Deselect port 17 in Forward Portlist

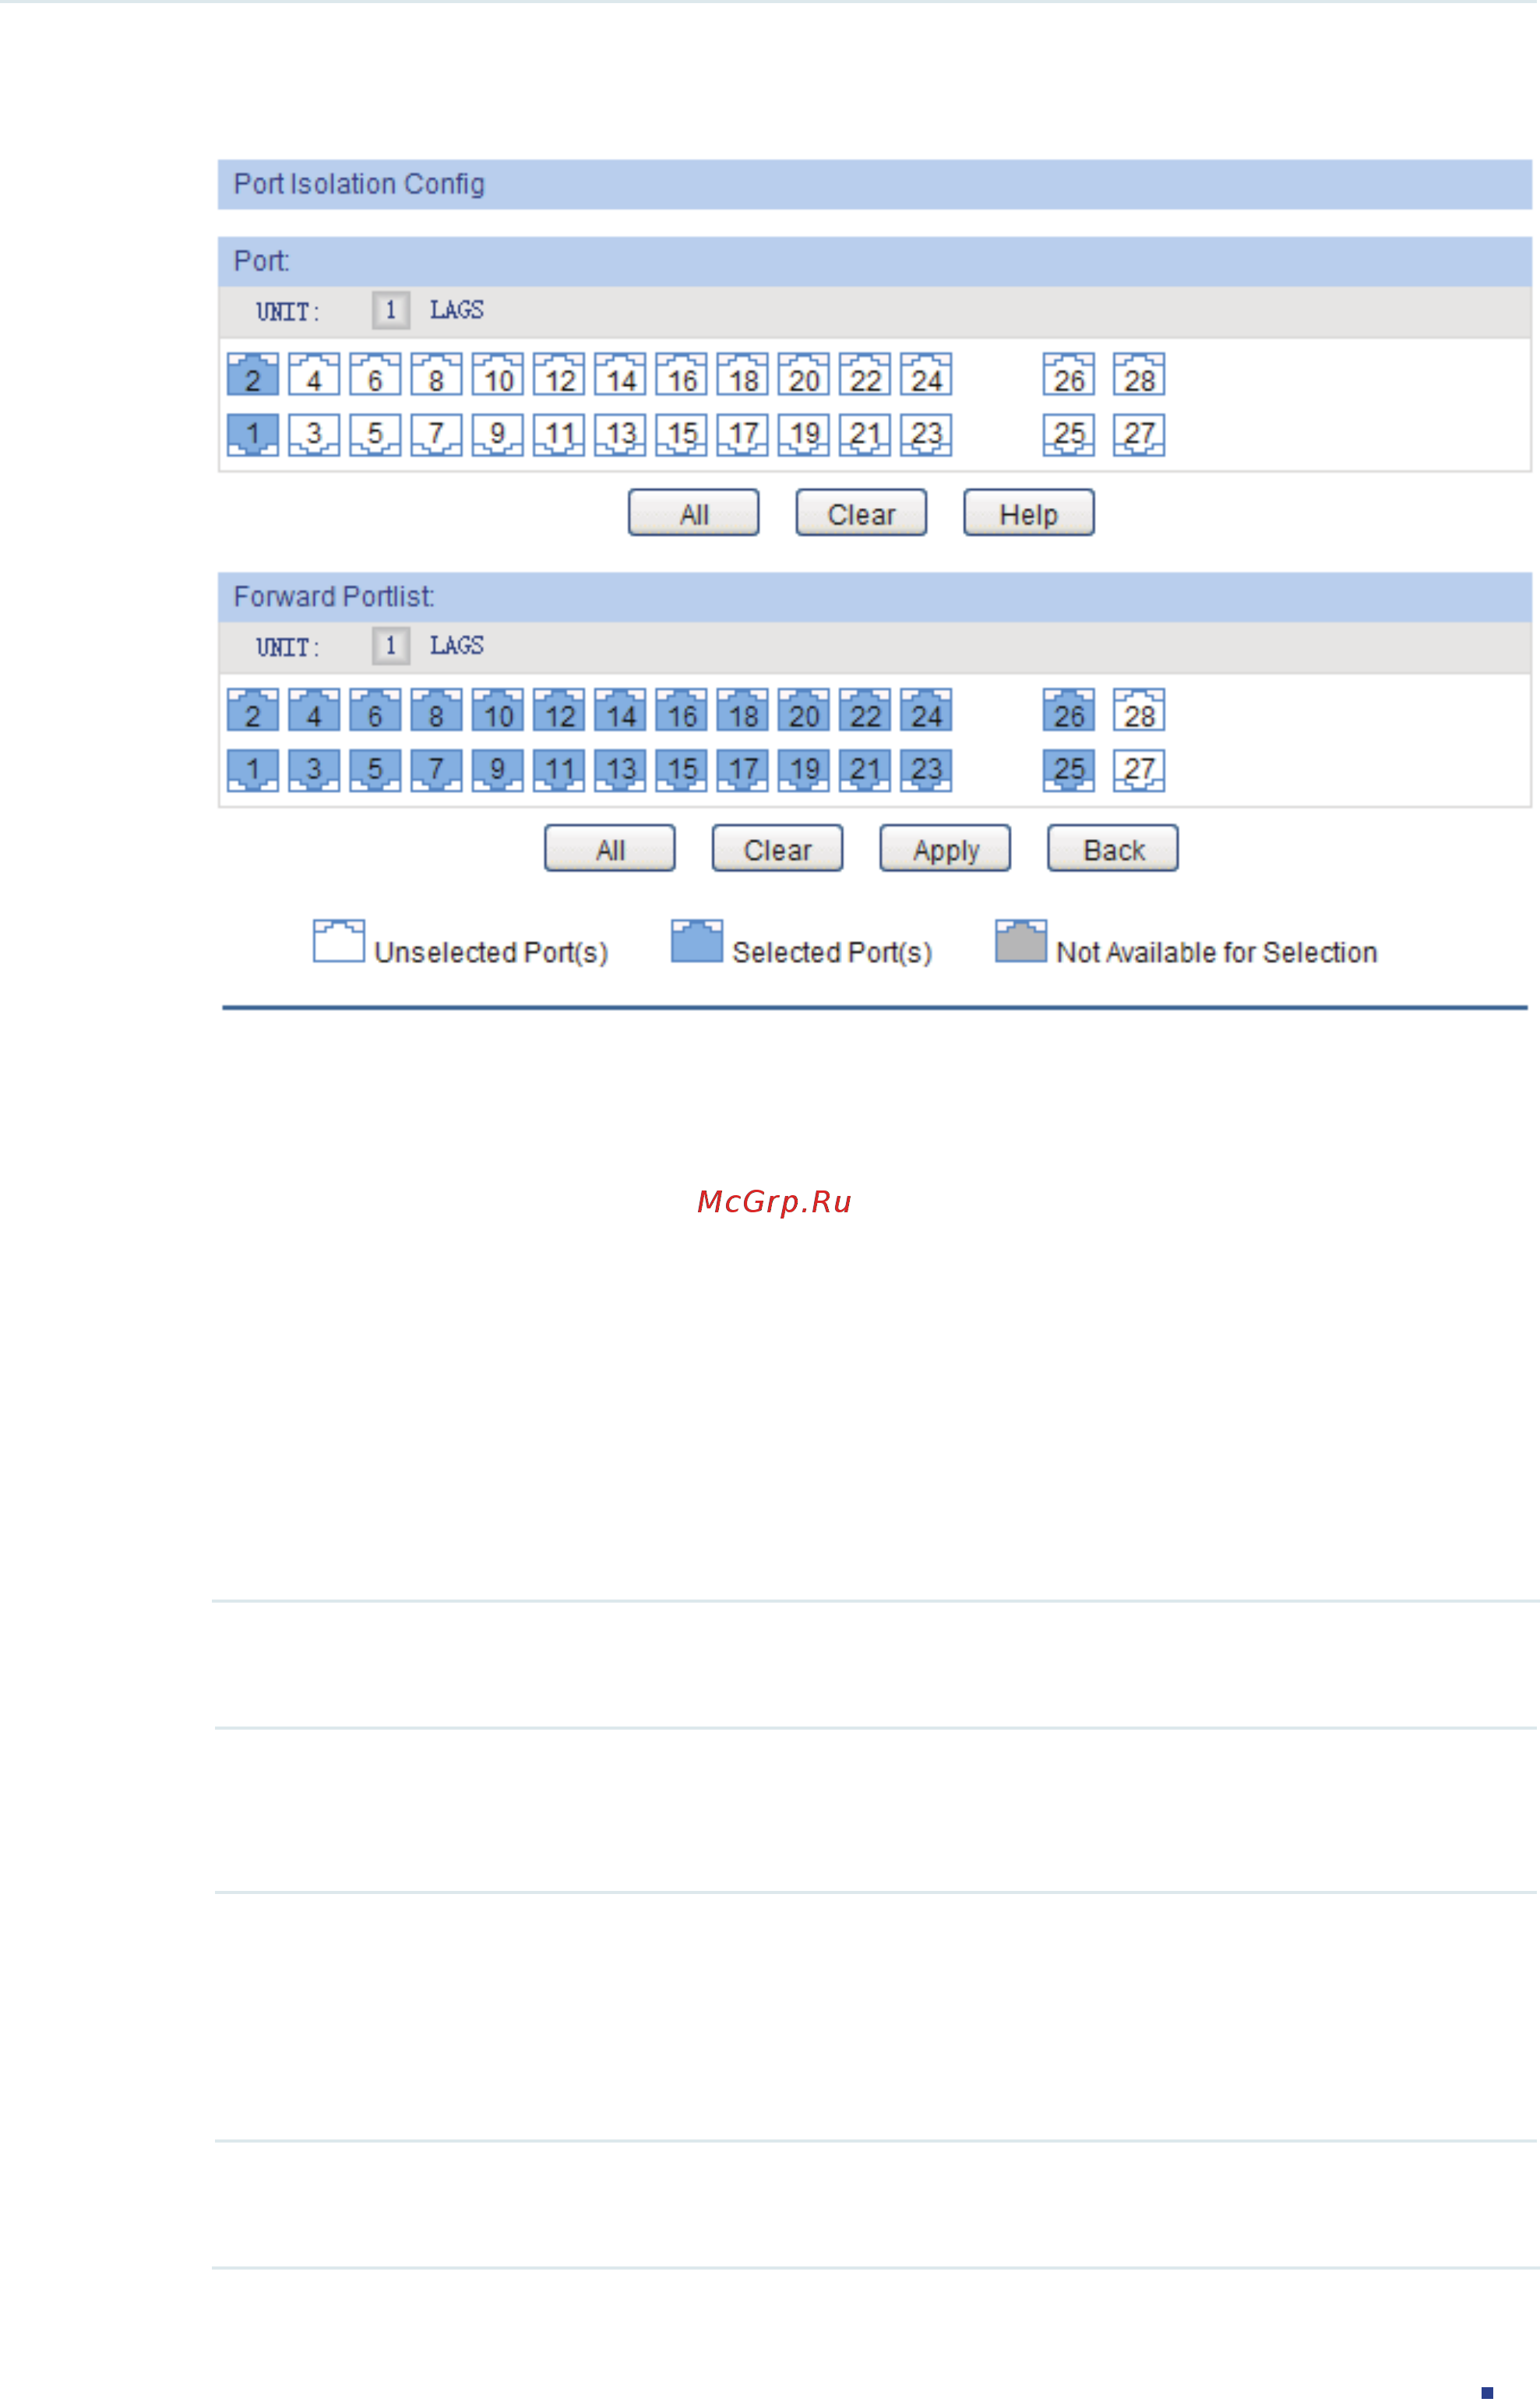pos(743,771)
